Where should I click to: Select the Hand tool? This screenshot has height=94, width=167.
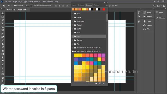click(3, 78)
